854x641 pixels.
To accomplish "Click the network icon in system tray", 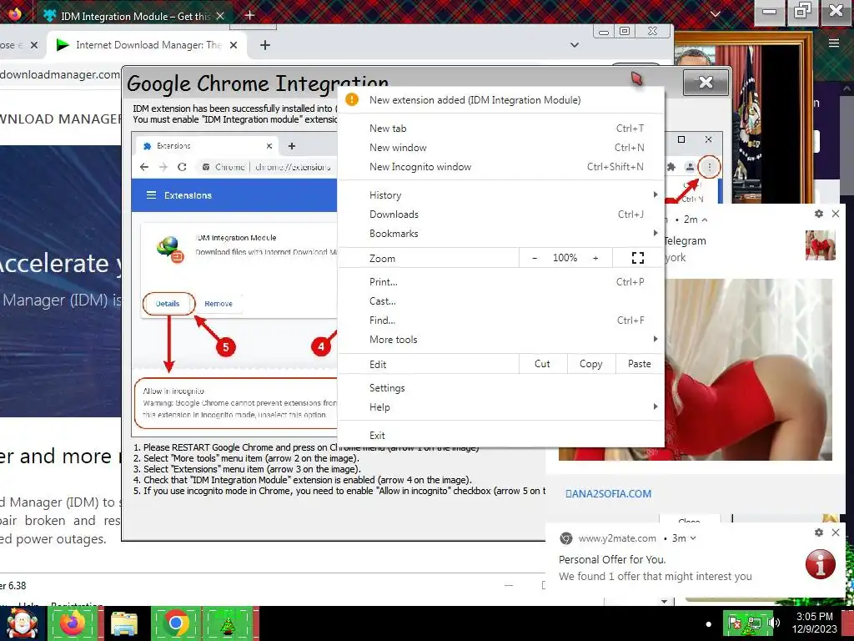I will pyautogui.click(x=754, y=623).
